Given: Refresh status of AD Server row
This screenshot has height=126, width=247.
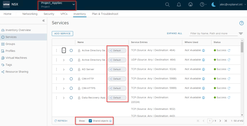Looking at the screenshot, I should coord(229,69).
